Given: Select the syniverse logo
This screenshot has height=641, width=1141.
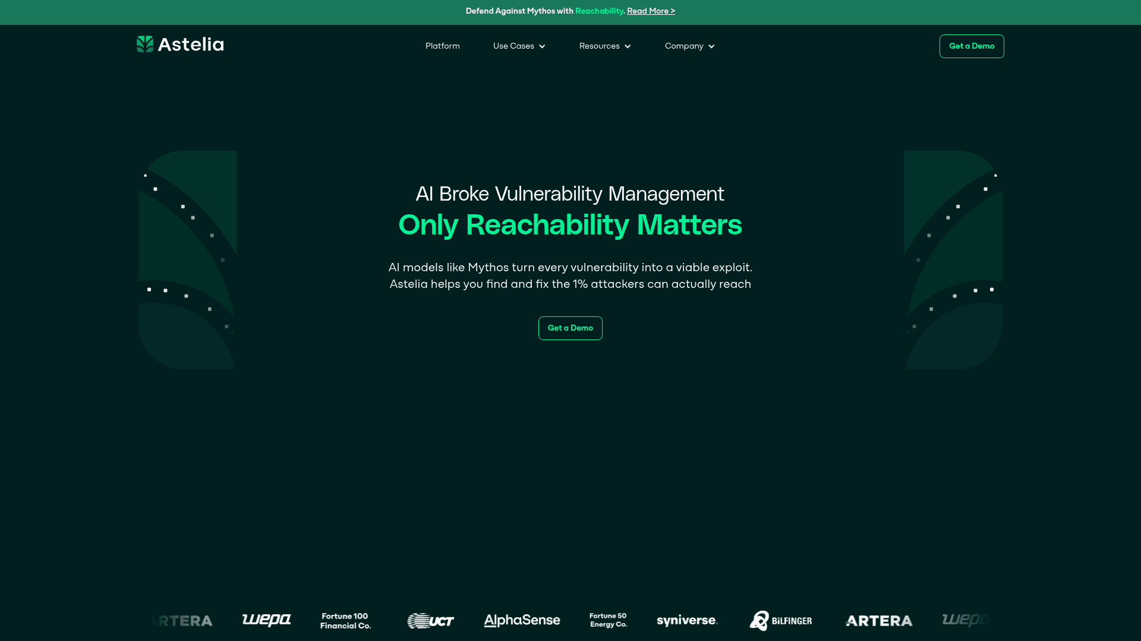Looking at the screenshot, I should coord(688,621).
